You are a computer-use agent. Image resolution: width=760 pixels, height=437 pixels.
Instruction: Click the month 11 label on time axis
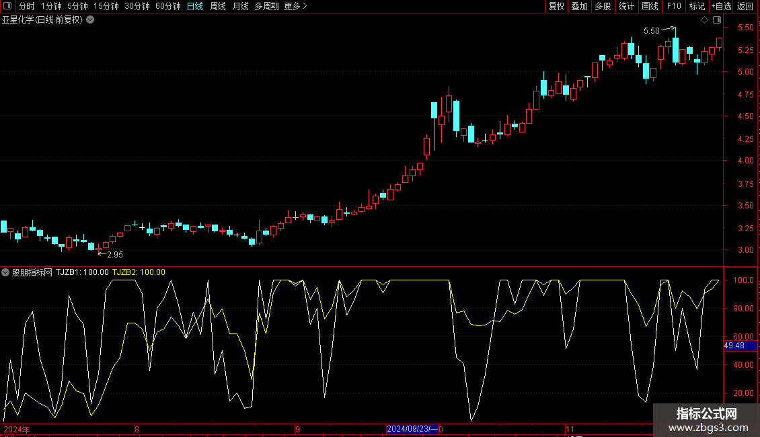[570, 429]
